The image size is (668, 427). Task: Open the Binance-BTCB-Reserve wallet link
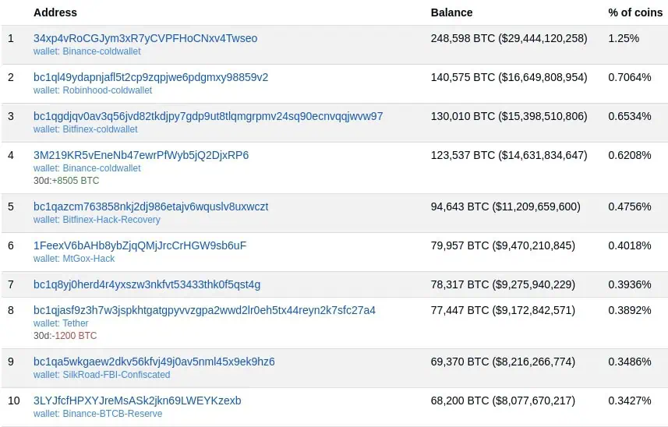coord(98,414)
